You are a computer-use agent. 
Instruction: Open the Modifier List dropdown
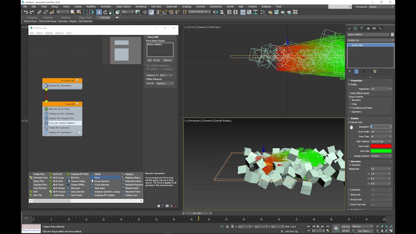[x=370, y=40]
